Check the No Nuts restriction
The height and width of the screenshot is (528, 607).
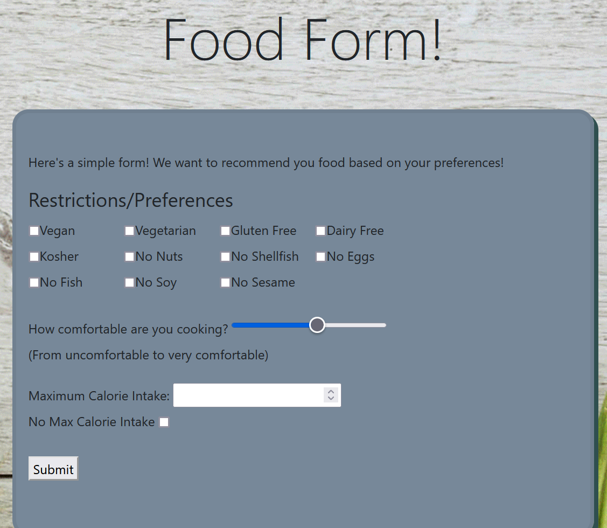pyautogui.click(x=129, y=256)
